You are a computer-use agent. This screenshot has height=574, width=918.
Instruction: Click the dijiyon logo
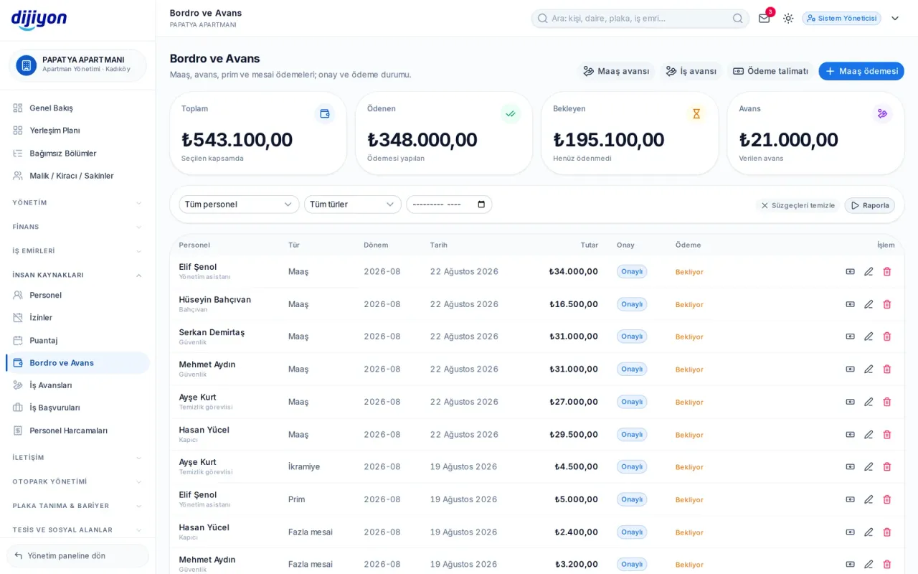[x=39, y=19]
